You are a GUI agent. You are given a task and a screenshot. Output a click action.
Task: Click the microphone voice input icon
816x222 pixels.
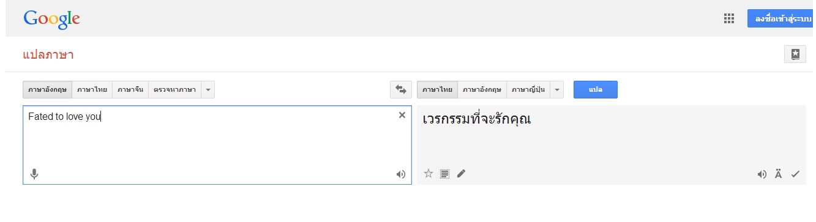coord(34,174)
